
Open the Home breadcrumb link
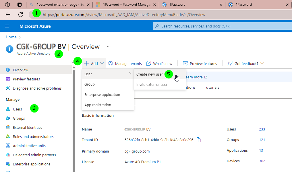11,37
